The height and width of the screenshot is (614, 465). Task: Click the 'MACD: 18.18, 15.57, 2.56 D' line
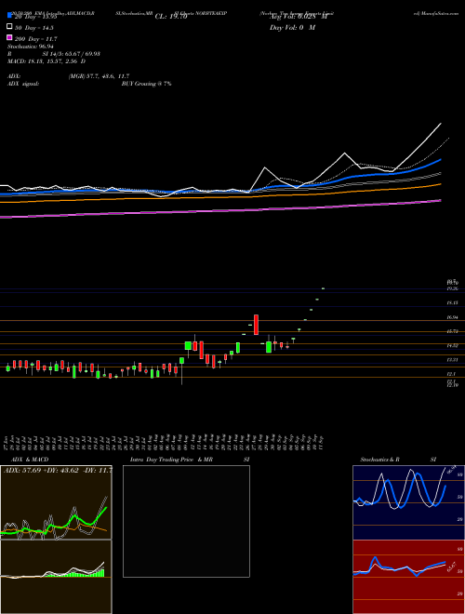[x=46, y=61]
